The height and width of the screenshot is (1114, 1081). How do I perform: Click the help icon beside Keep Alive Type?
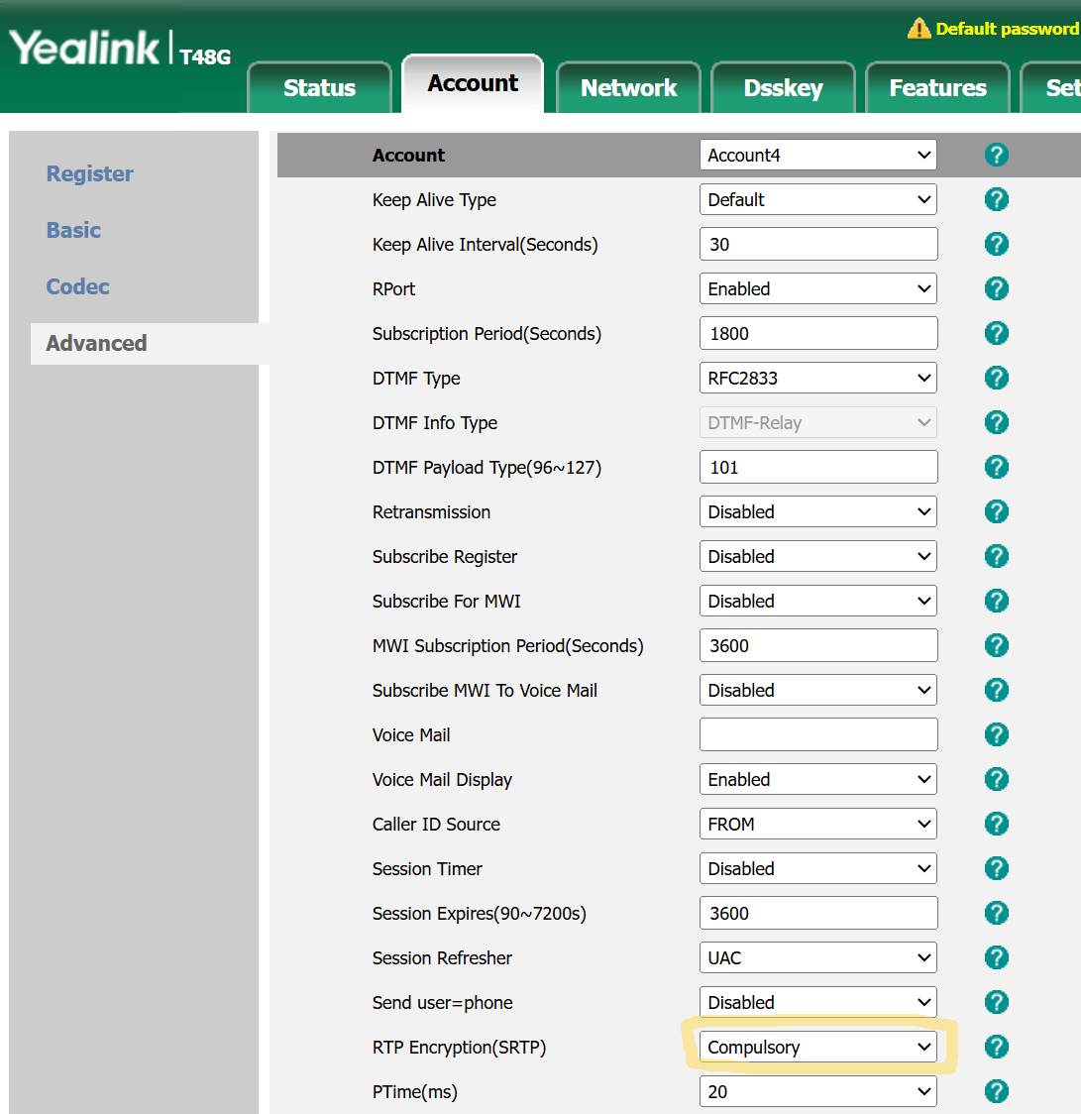pos(996,199)
